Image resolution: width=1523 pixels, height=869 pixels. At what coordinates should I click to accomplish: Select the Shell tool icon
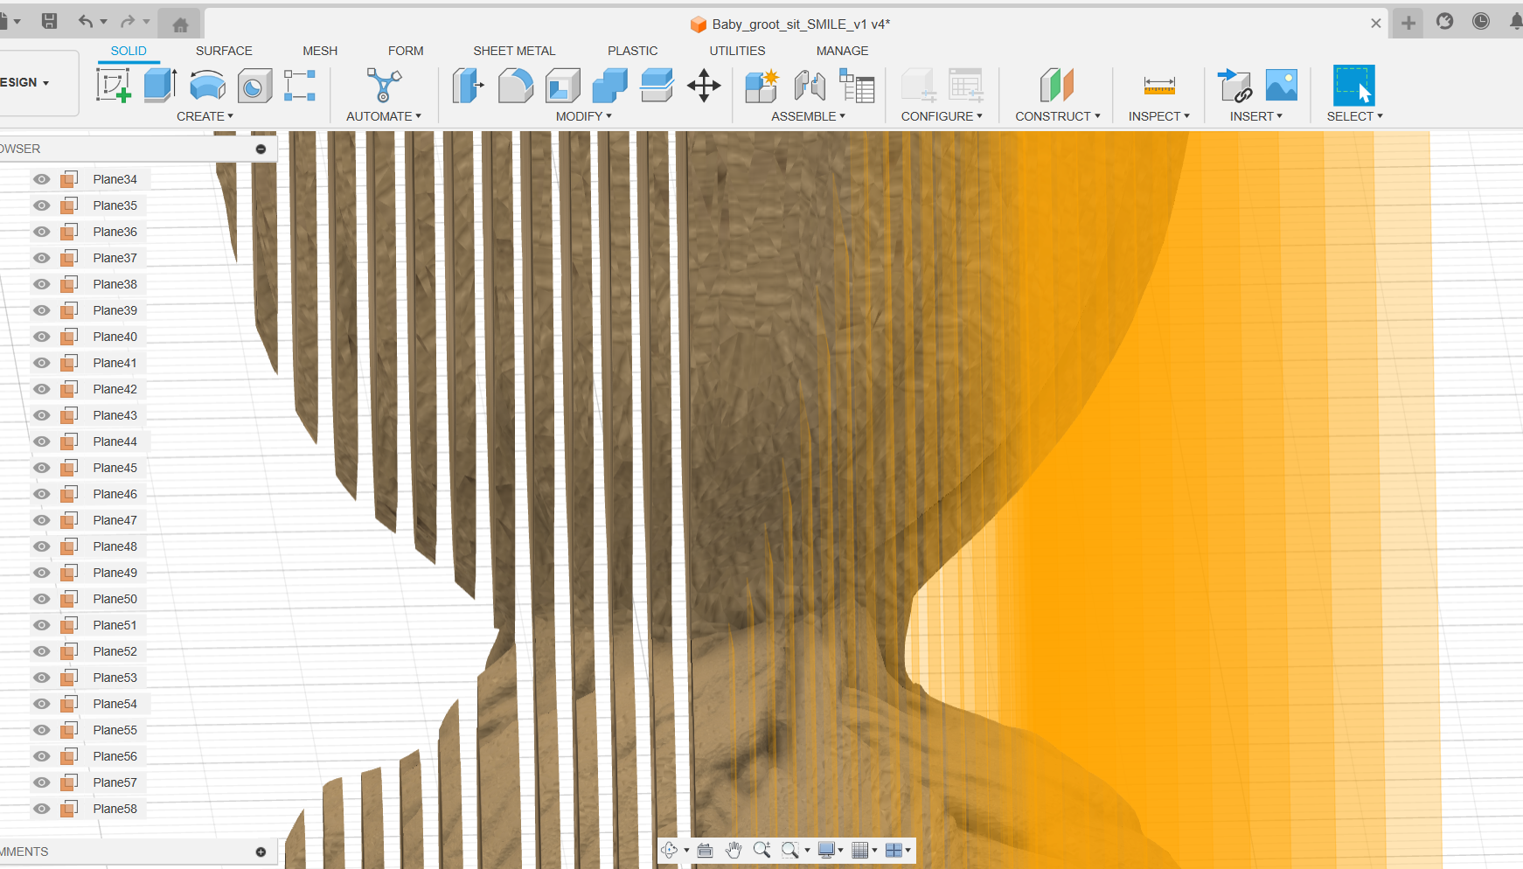click(x=563, y=86)
